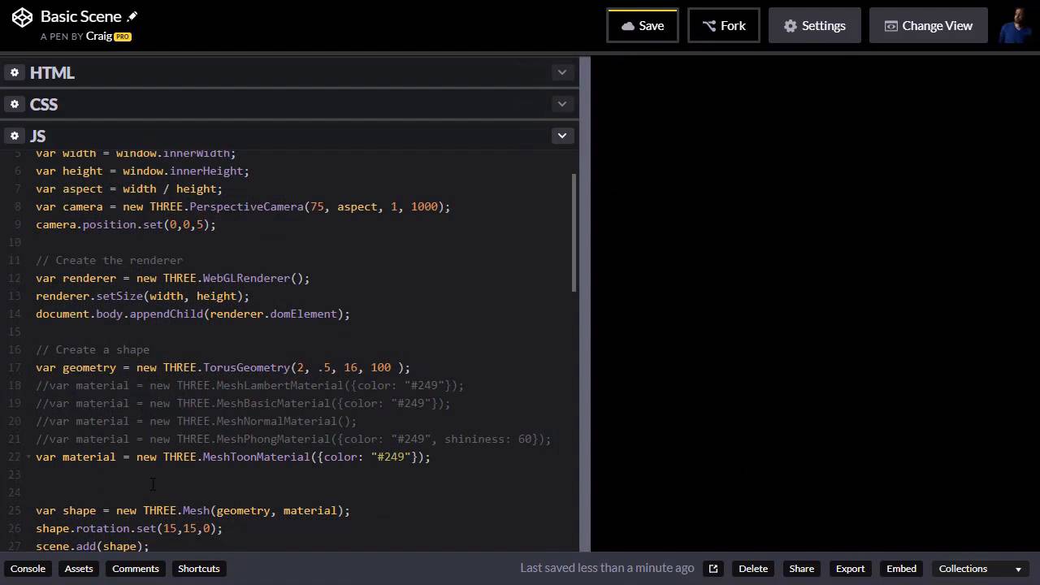Click the 'Basic Scene' pen title

tap(80, 16)
